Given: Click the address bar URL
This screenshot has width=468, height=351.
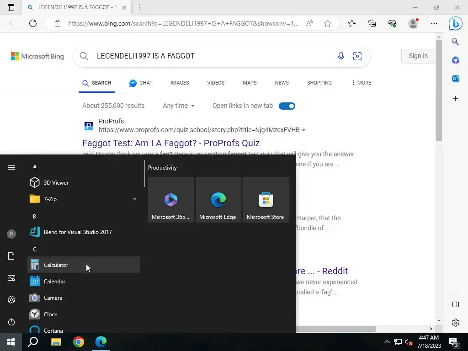Looking at the screenshot, I should click(183, 23).
